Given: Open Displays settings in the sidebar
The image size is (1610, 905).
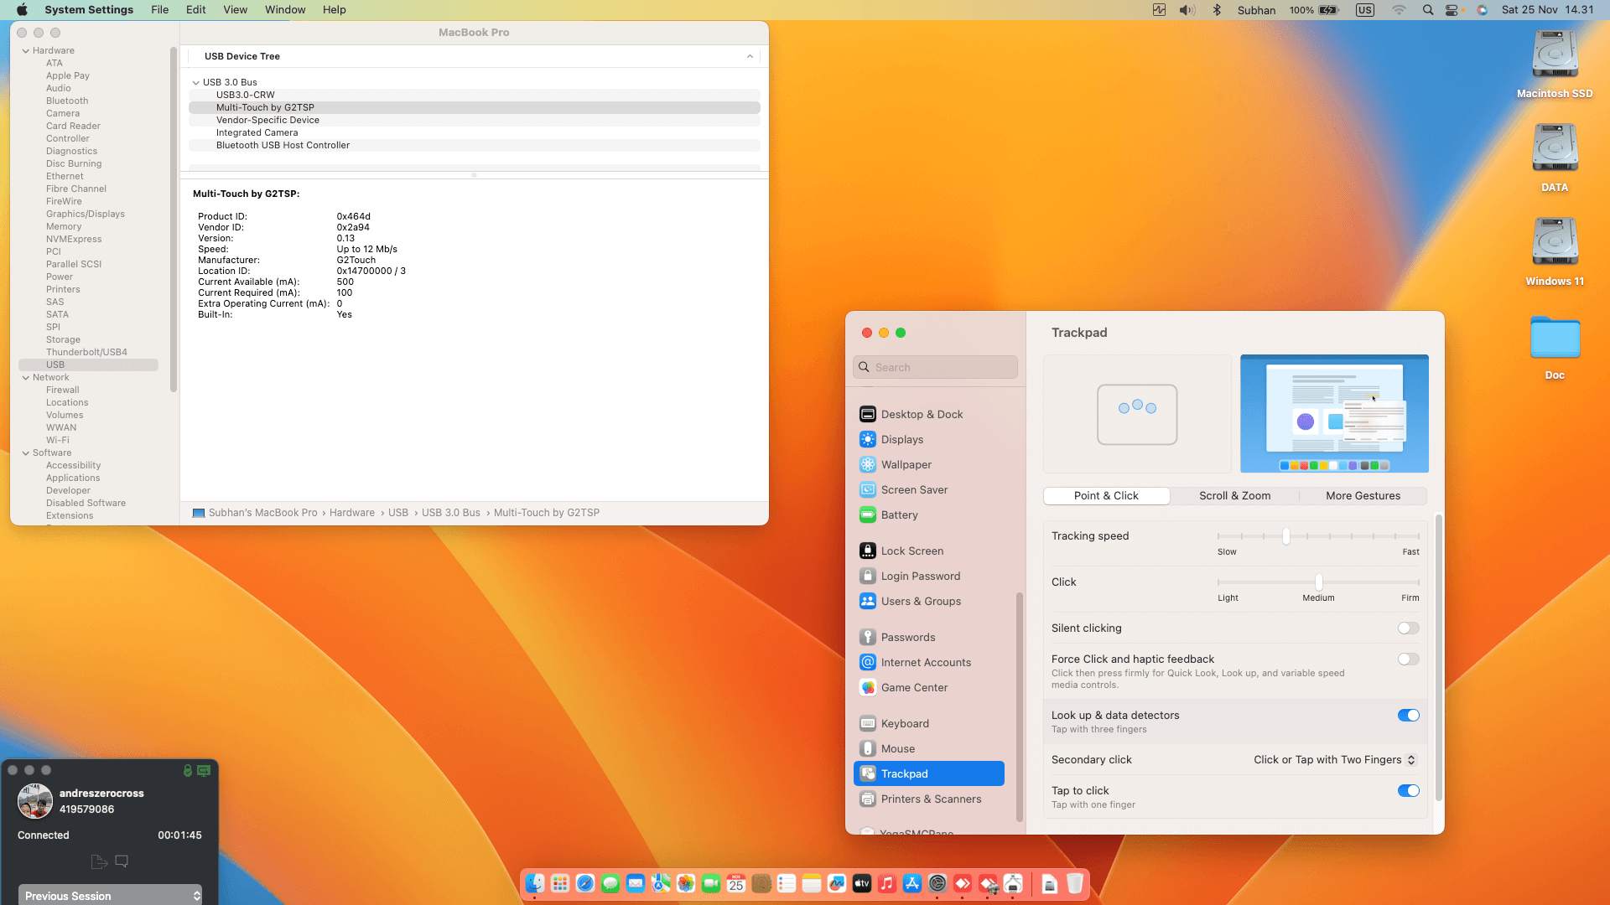Looking at the screenshot, I should [x=901, y=439].
